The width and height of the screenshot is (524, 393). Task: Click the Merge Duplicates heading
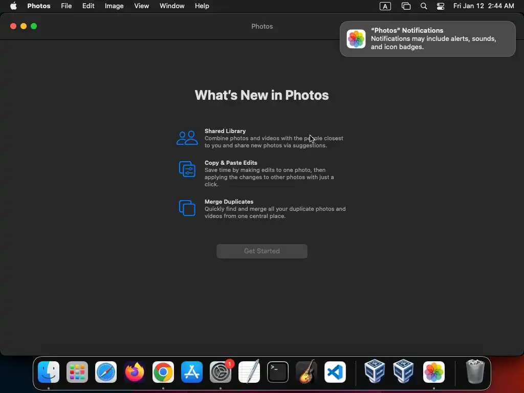pyautogui.click(x=229, y=202)
